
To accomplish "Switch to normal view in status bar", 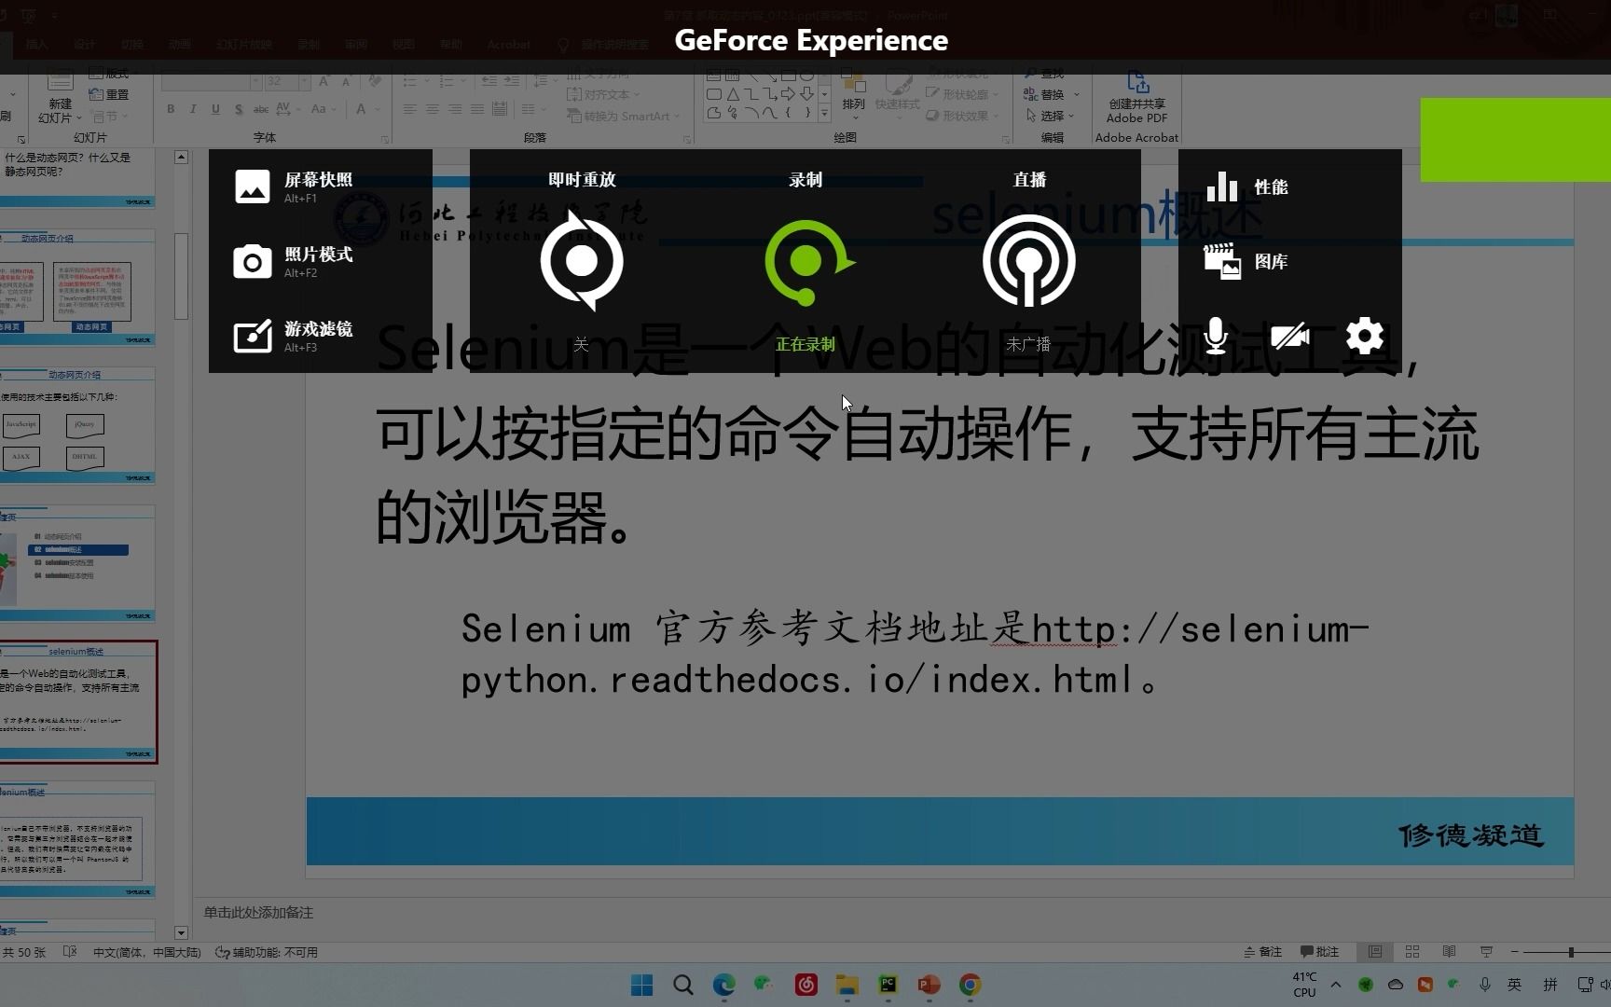I will (1375, 952).
